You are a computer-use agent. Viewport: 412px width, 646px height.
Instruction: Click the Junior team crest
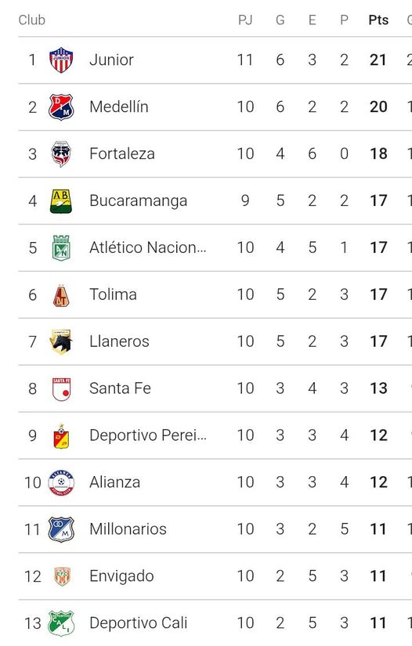(x=61, y=60)
